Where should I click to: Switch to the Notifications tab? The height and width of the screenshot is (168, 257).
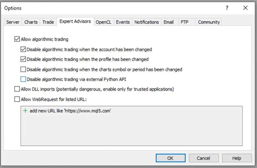coord(147,22)
